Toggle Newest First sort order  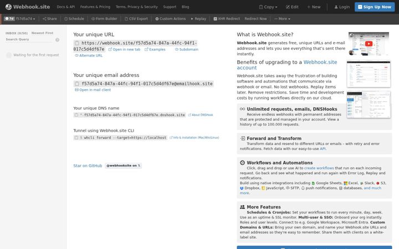42,33
